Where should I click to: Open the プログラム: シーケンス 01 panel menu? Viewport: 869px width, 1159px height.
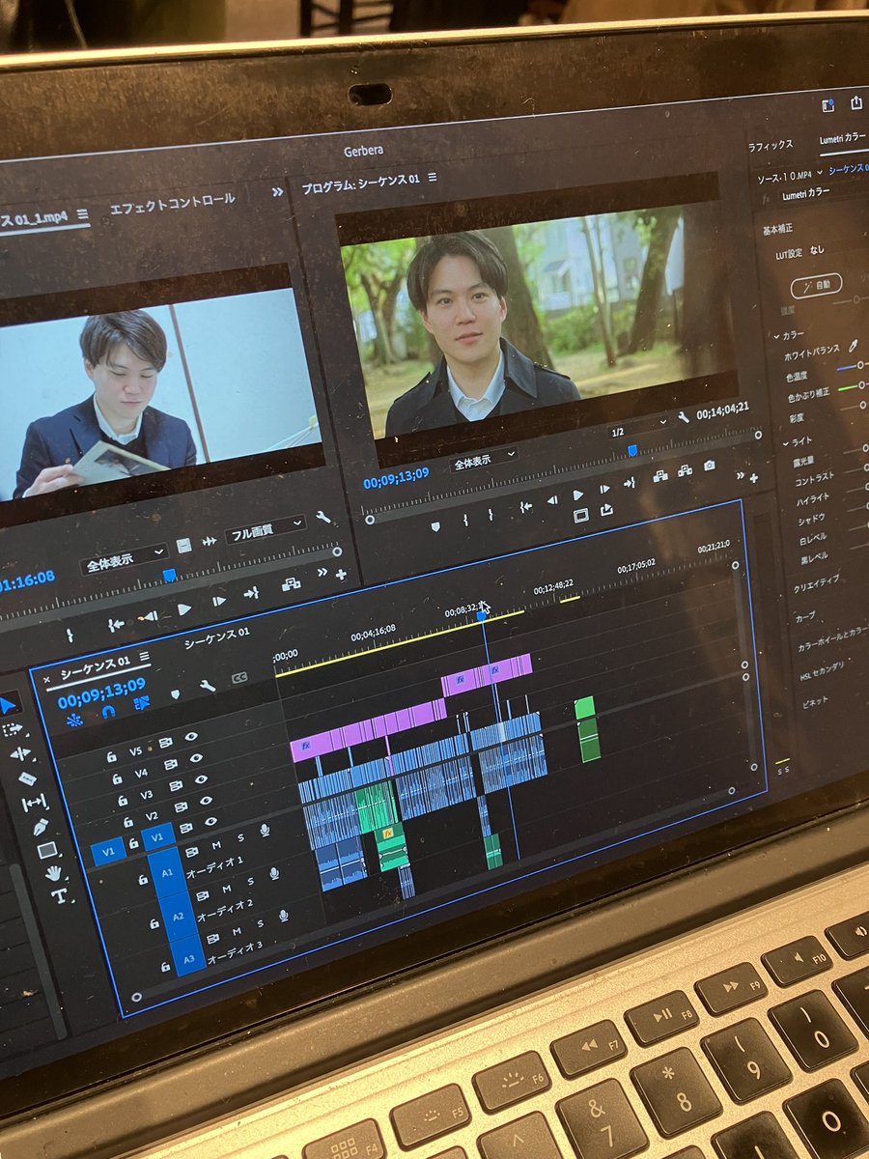point(432,179)
